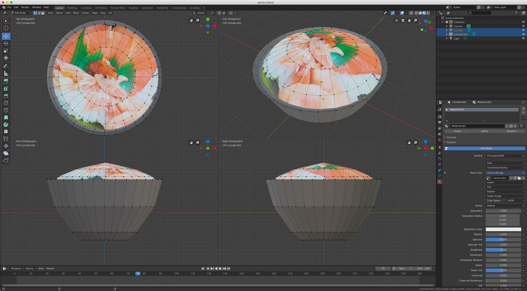Image resolution: width=527 pixels, height=291 pixels.
Task: Select the Shrink/Fatten tool
Action: (x=6, y=146)
